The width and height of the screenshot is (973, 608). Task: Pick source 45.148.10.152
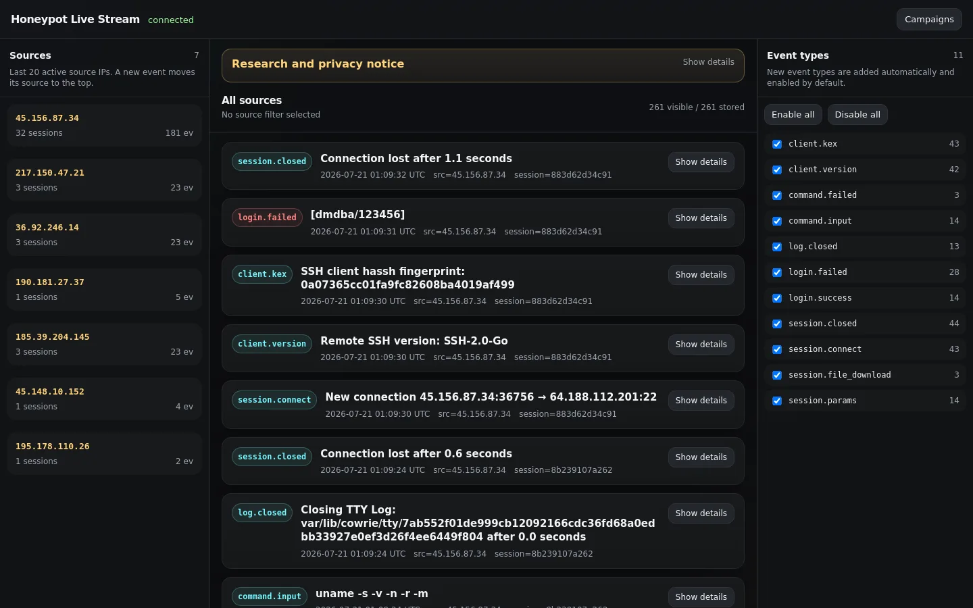104,399
